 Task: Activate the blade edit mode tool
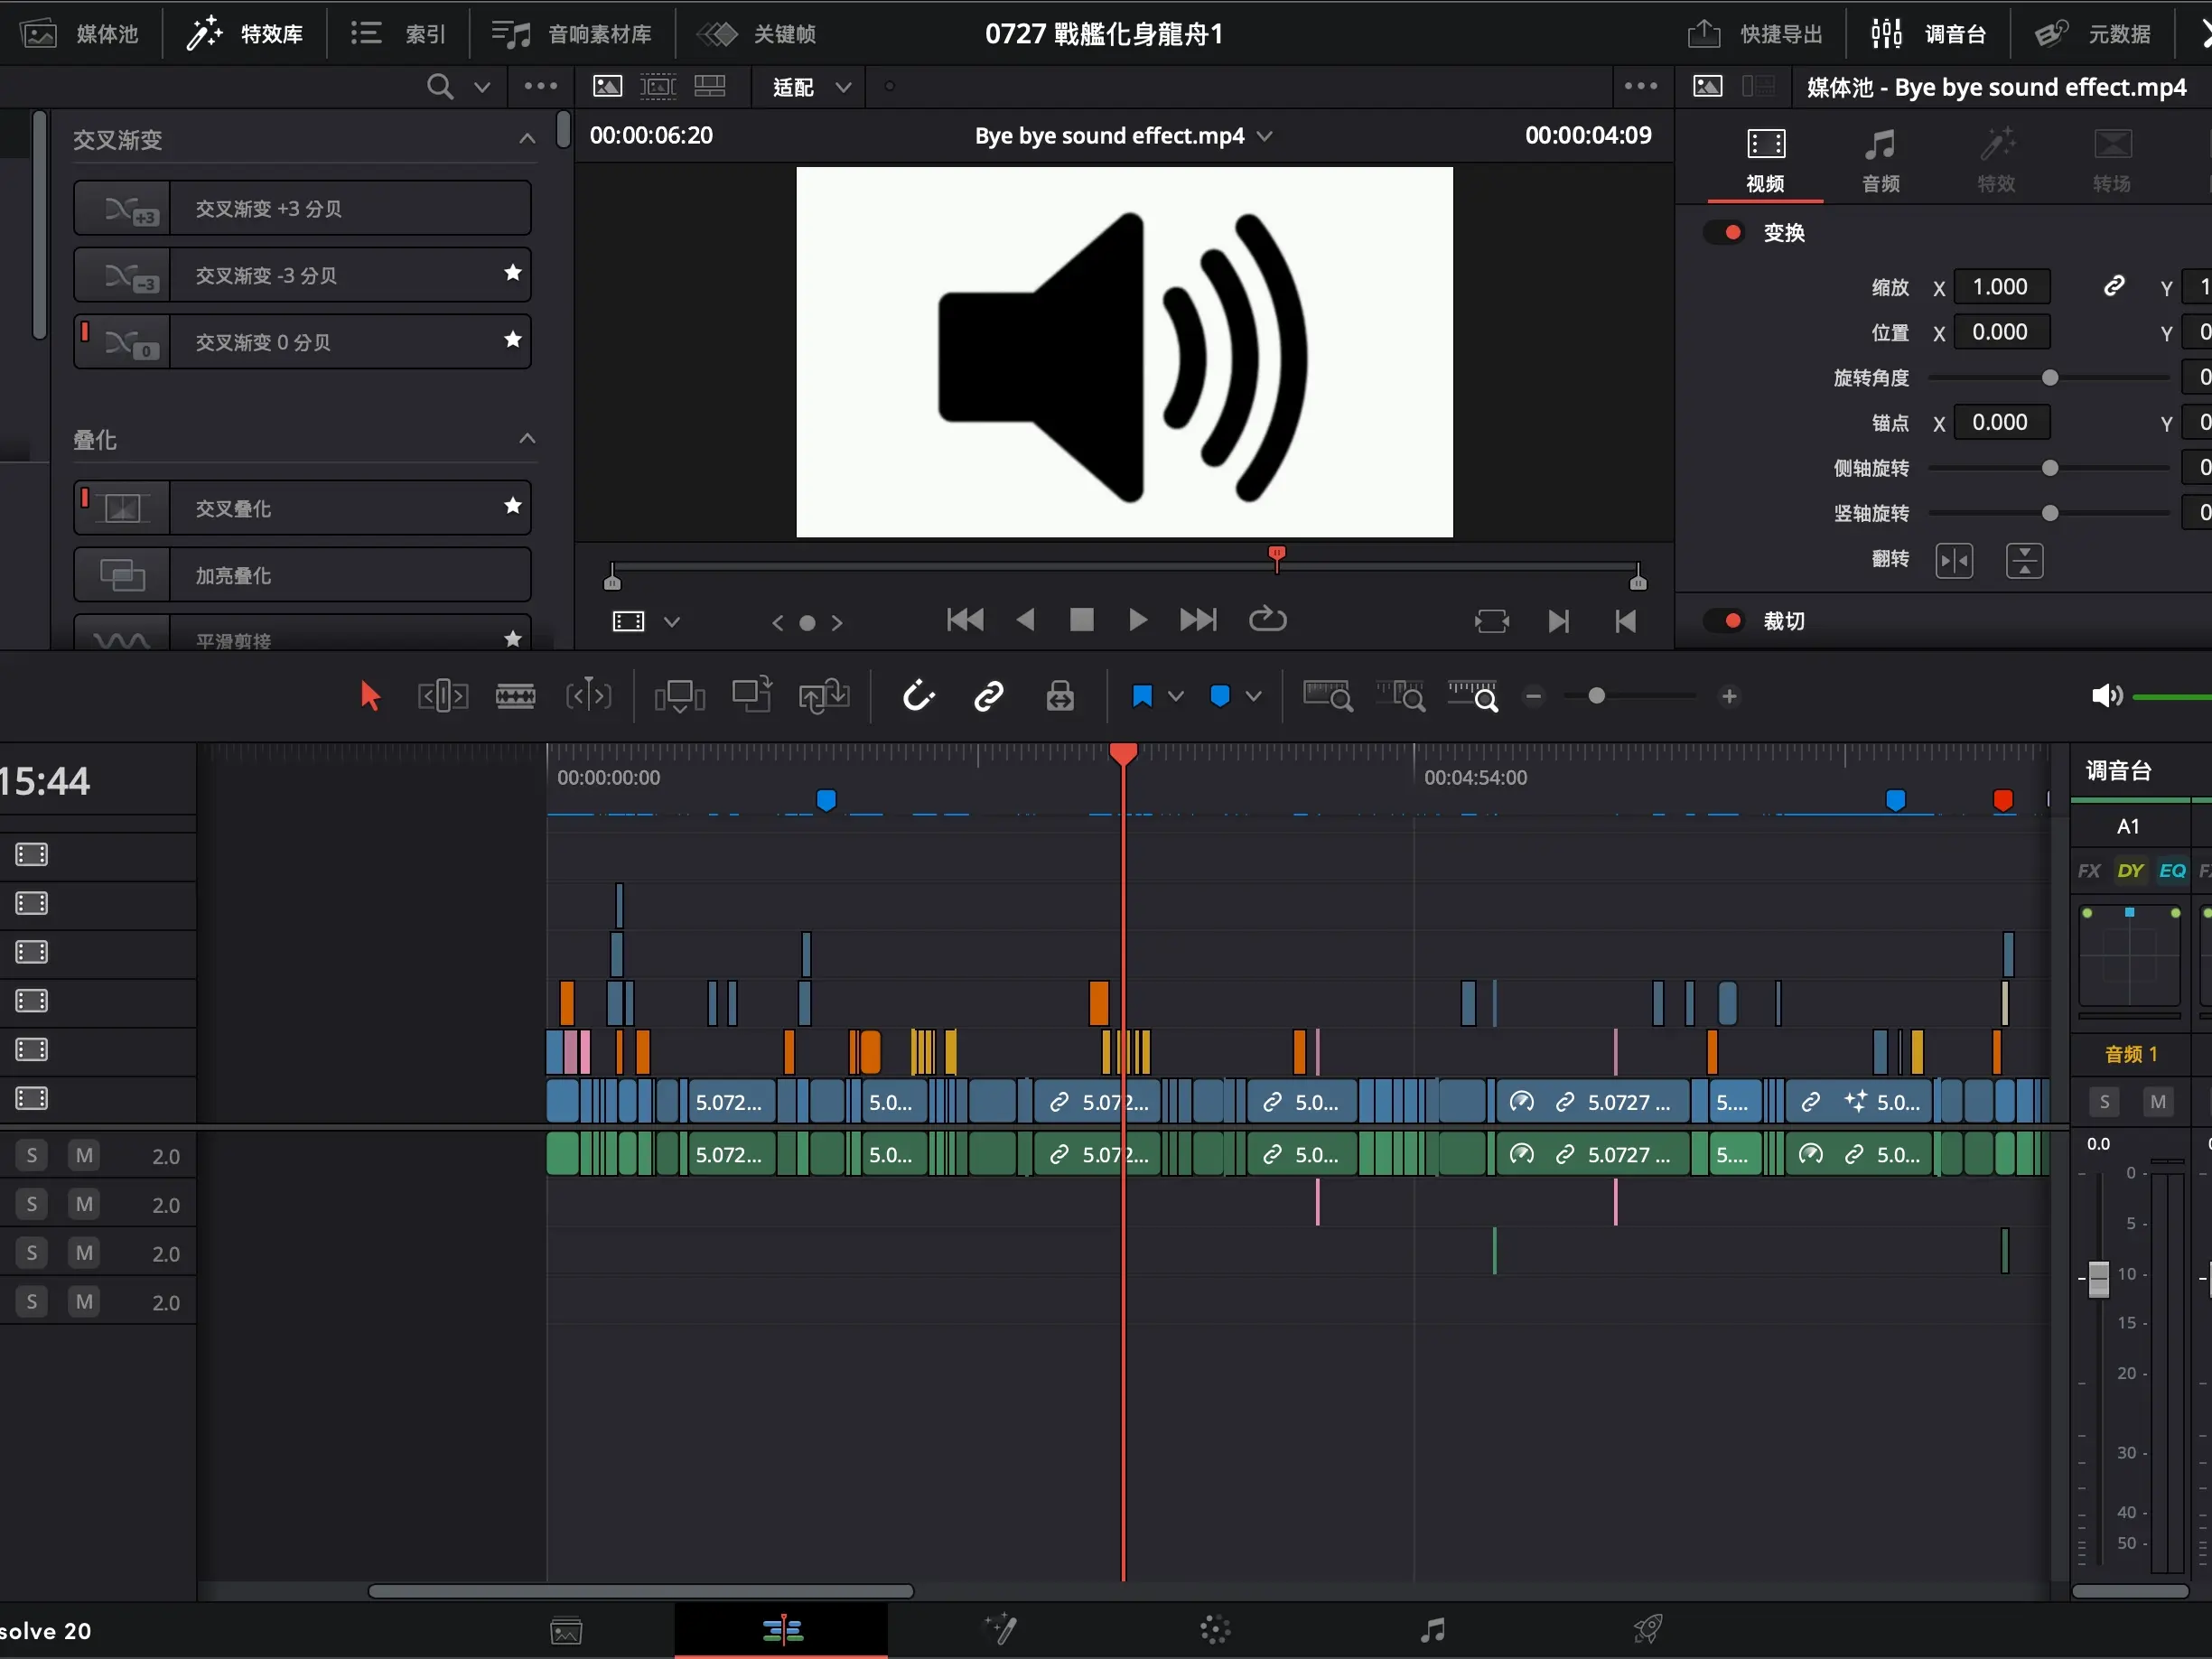click(515, 696)
